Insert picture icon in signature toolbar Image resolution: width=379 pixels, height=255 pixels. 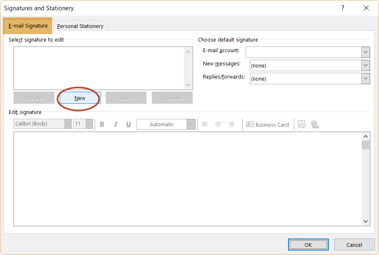click(302, 124)
